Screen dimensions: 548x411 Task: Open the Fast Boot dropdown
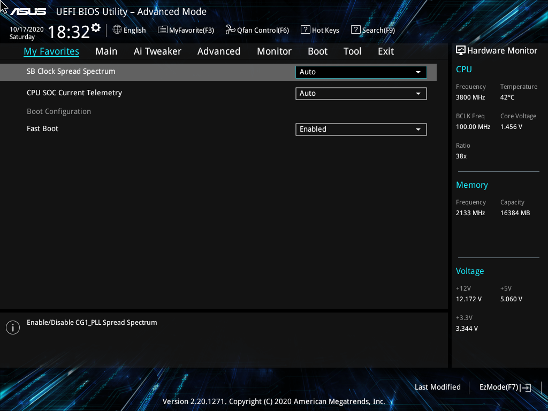(x=361, y=130)
